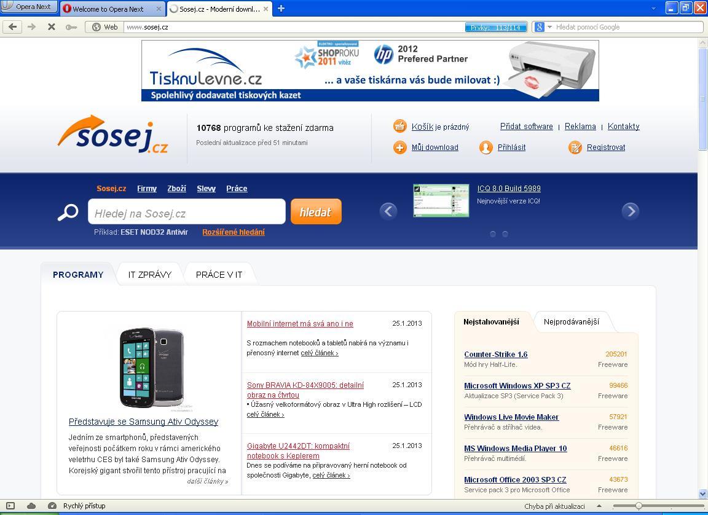Image resolution: width=708 pixels, height=515 pixels.
Task: Open Microsoft Office 2003 SP3 CZ link
Action: tap(515, 479)
